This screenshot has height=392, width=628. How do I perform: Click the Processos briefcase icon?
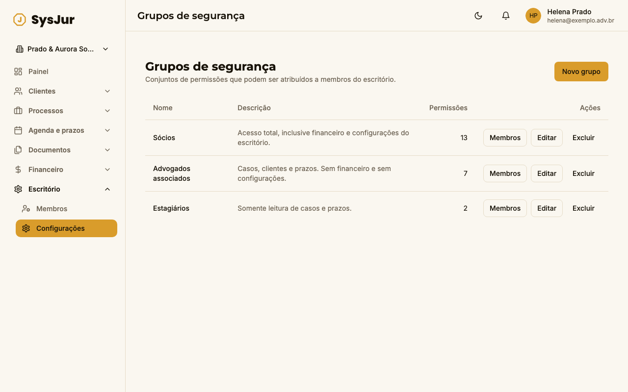click(18, 111)
